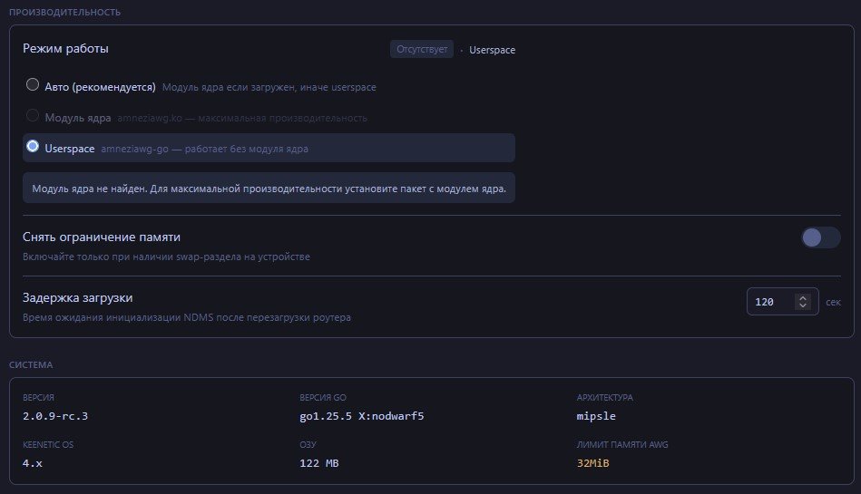
Task: Click the down arrow of delay stepper
Action: [x=801, y=306]
